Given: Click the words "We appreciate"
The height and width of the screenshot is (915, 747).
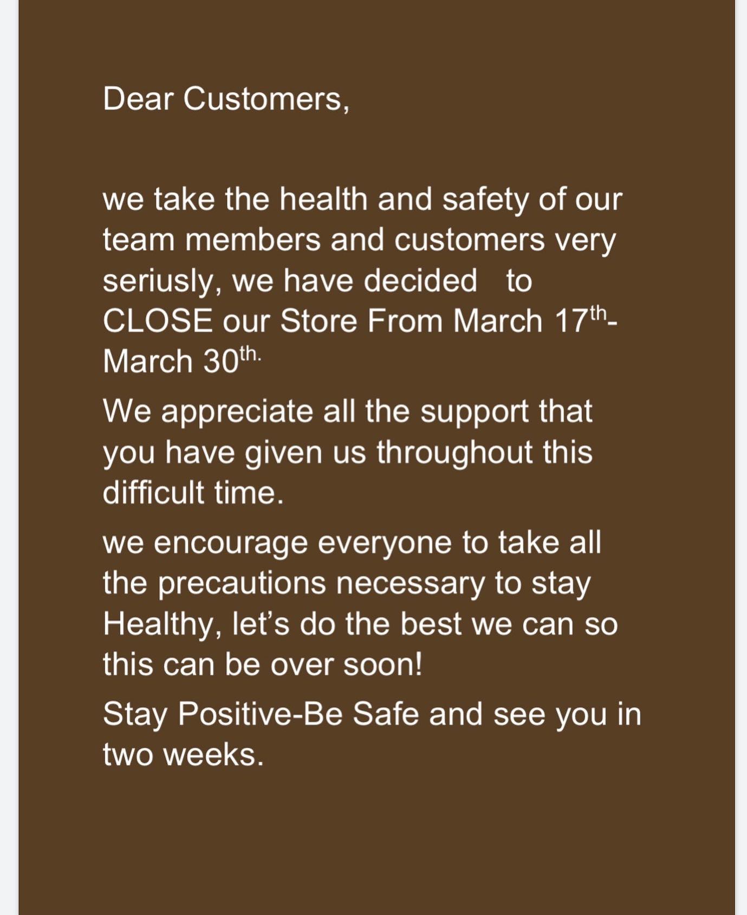Looking at the screenshot, I should [208, 413].
